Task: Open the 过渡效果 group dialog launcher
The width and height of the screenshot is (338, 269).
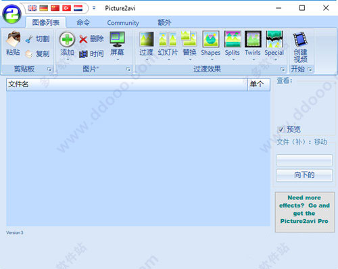Action: 283,69
